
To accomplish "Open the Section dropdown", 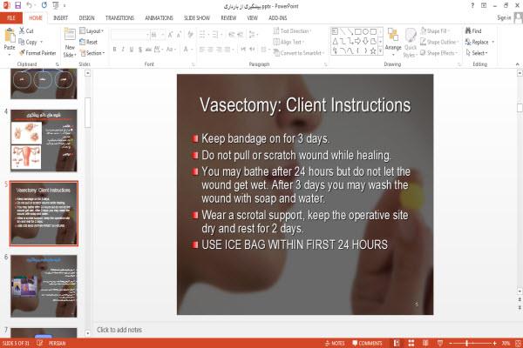I will coord(92,53).
